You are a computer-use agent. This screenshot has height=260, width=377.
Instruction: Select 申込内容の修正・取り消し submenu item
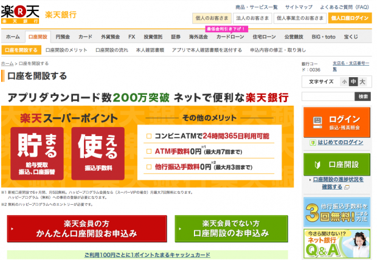tap(278, 50)
